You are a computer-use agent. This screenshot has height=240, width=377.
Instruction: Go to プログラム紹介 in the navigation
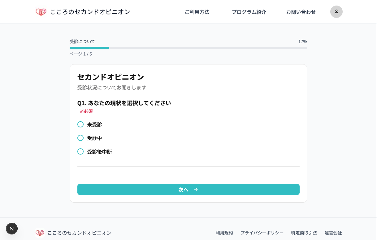click(249, 12)
